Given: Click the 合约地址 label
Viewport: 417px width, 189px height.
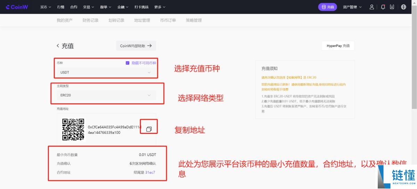Looking at the screenshot, I should 64,172.
